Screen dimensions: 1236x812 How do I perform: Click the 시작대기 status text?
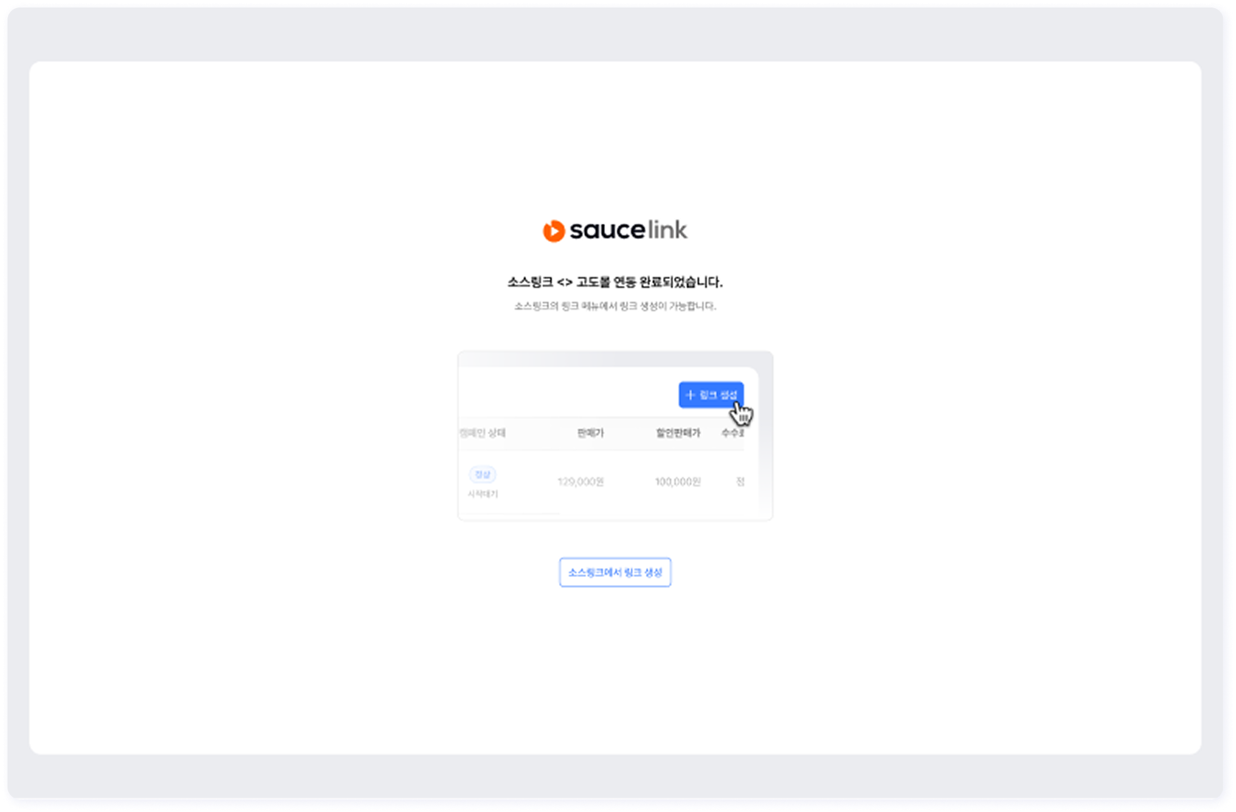pos(483,494)
